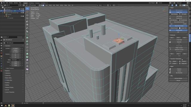Open rotation Mode XYZ Euler dropdown
191x107 pixels.
coord(16,60)
